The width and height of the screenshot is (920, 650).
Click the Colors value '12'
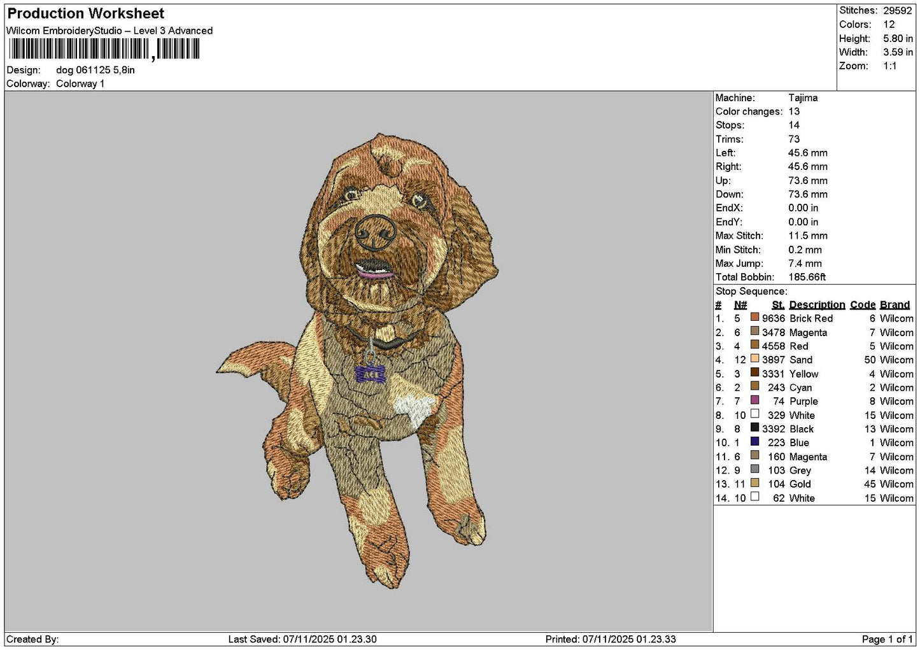pyautogui.click(x=889, y=24)
